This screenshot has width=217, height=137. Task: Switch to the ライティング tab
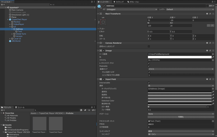click(118, 2)
